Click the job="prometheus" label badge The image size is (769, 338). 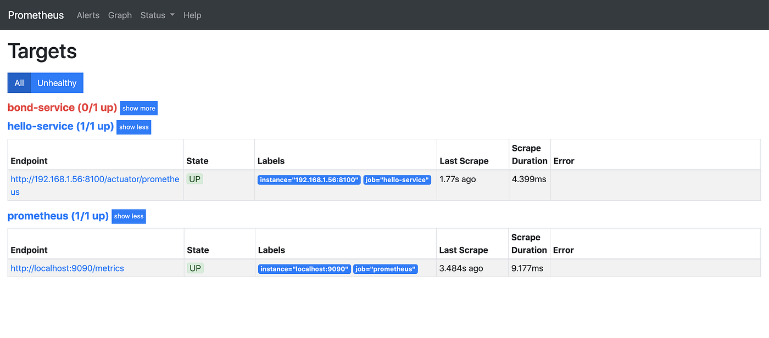click(386, 268)
